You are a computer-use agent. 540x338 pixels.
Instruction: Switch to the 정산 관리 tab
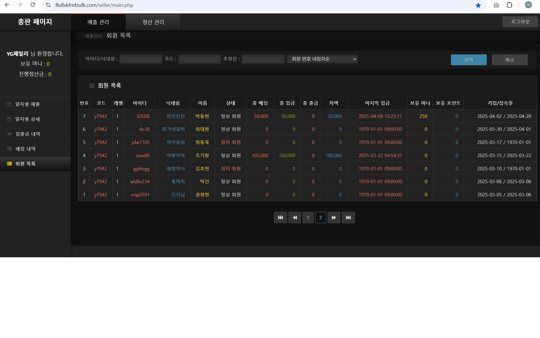pos(153,22)
